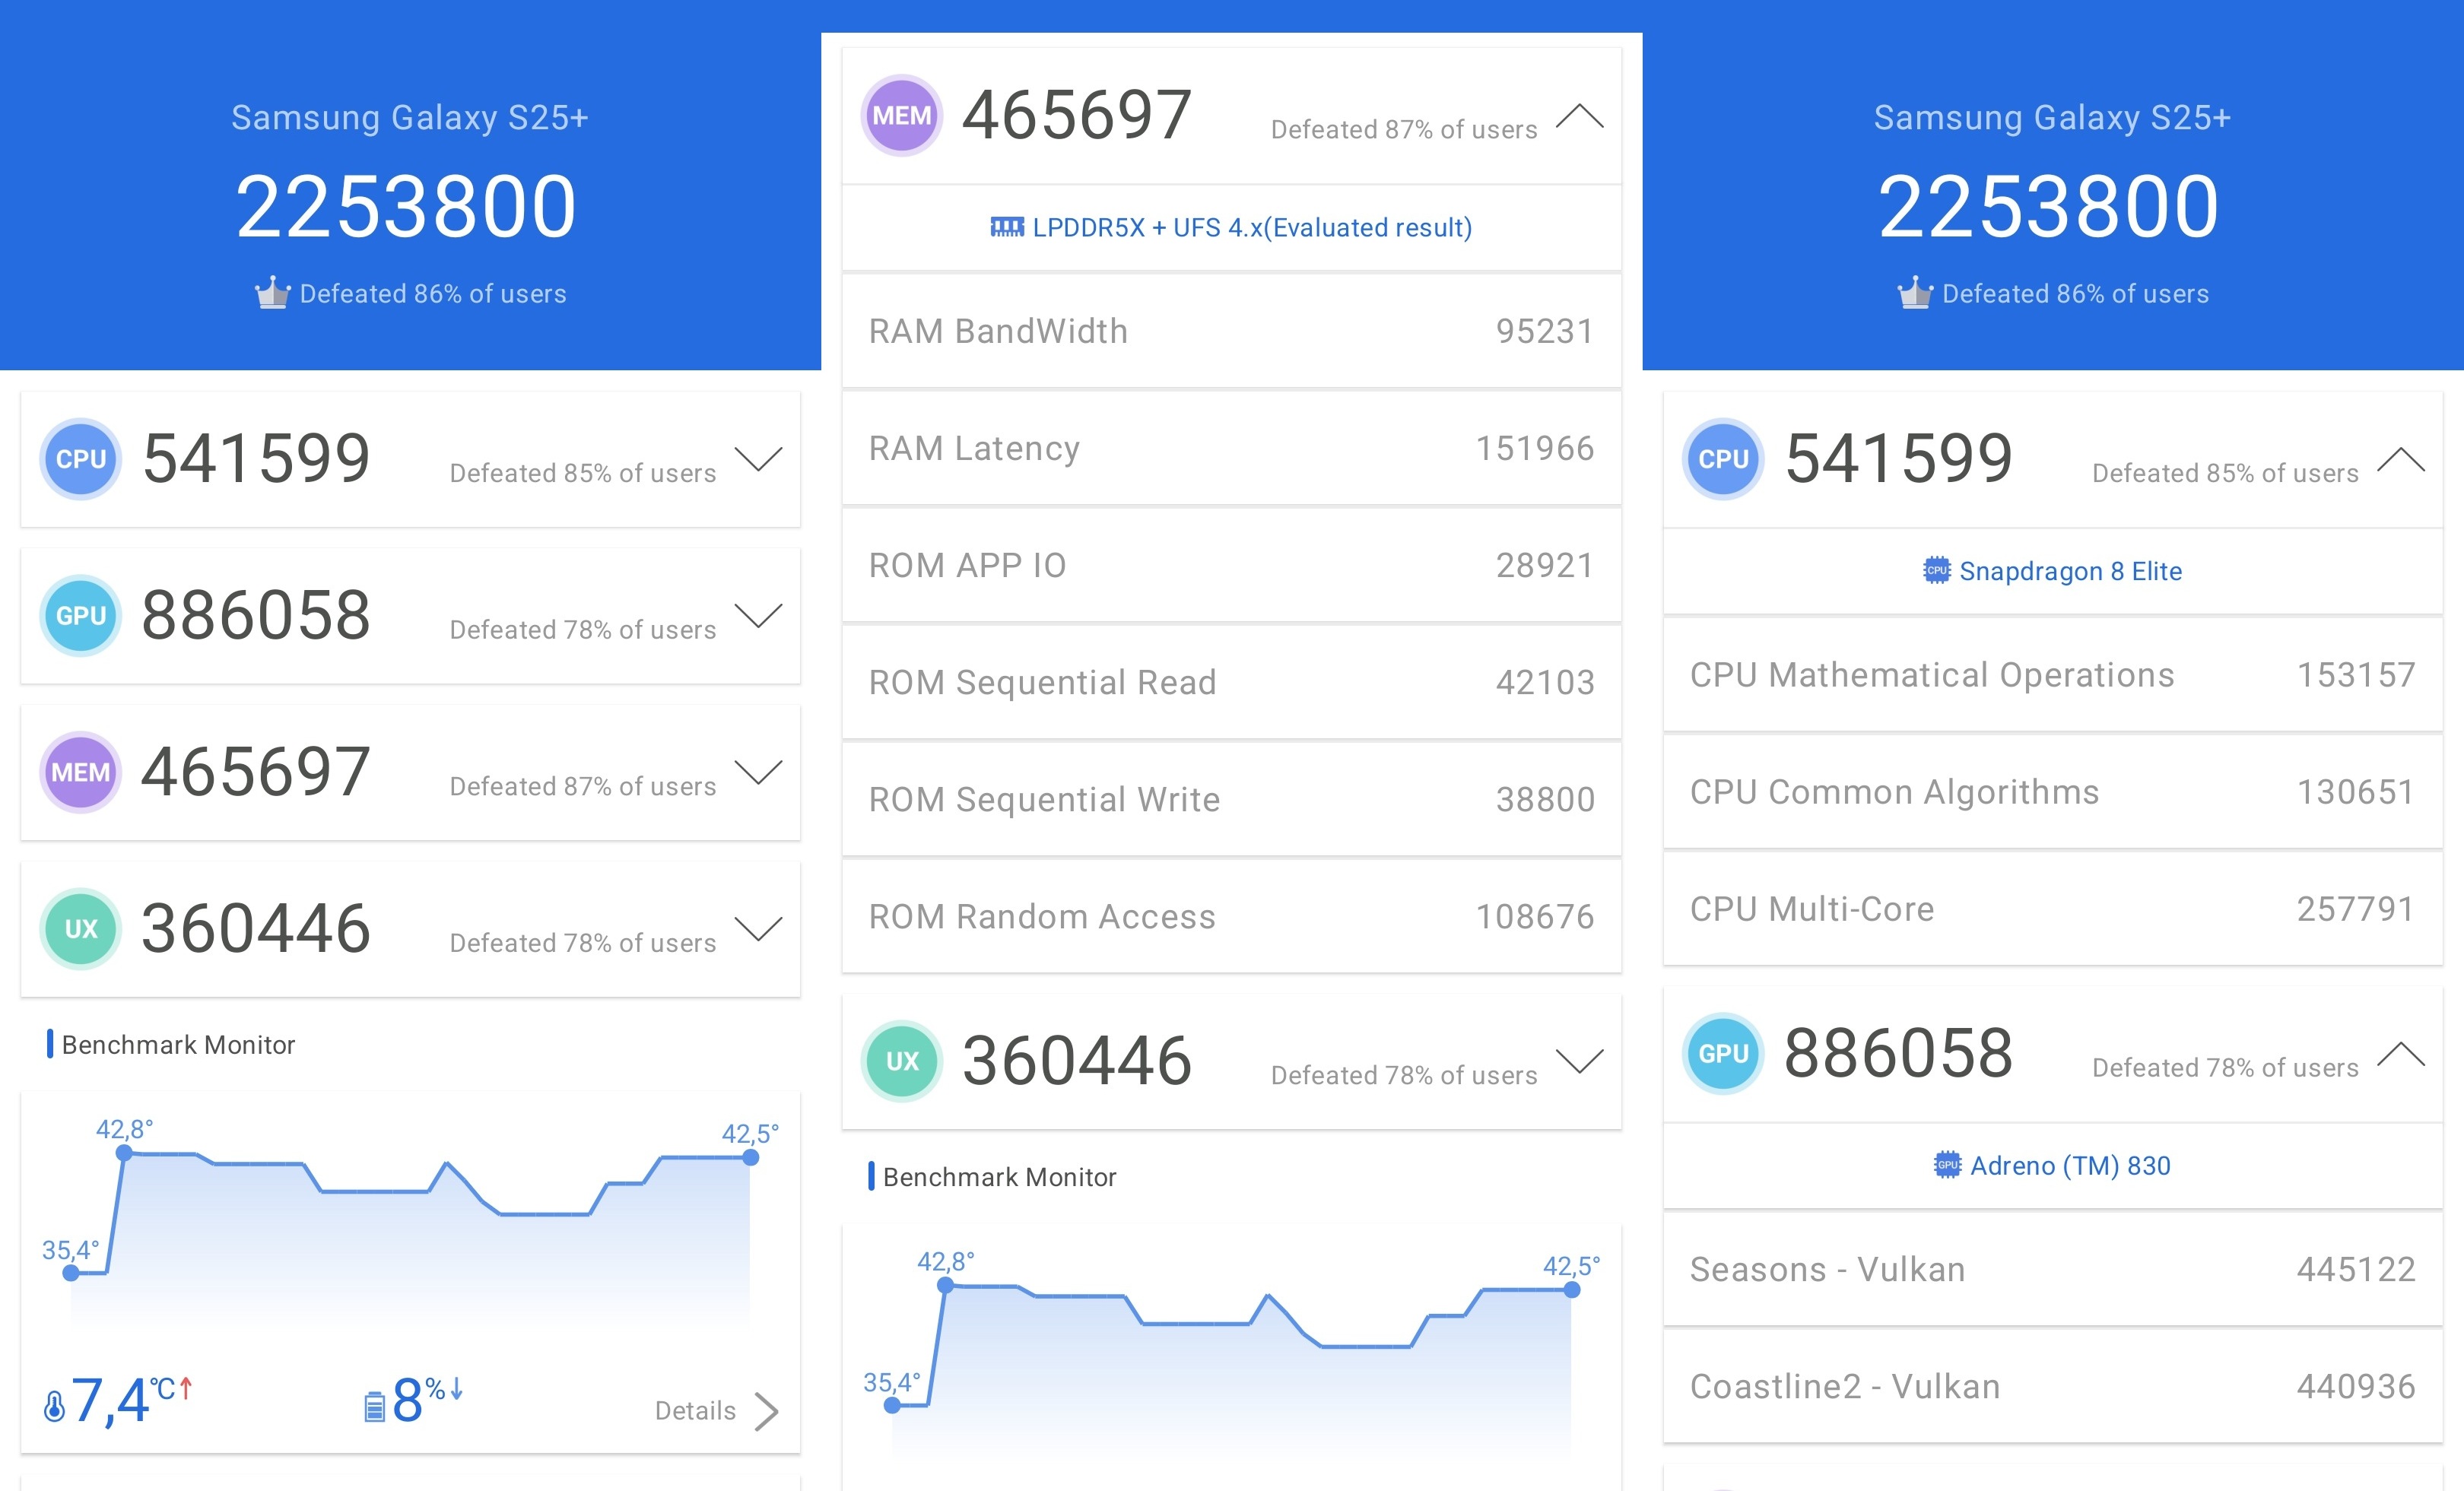Click the 35,4° start marker in left chart
The width and height of the screenshot is (2464, 1491).
pyautogui.click(x=71, y=1273)
